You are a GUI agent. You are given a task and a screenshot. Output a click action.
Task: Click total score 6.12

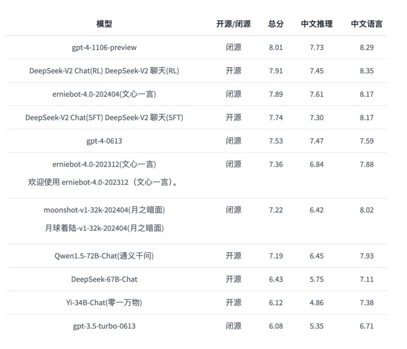[x=276, y=302]
